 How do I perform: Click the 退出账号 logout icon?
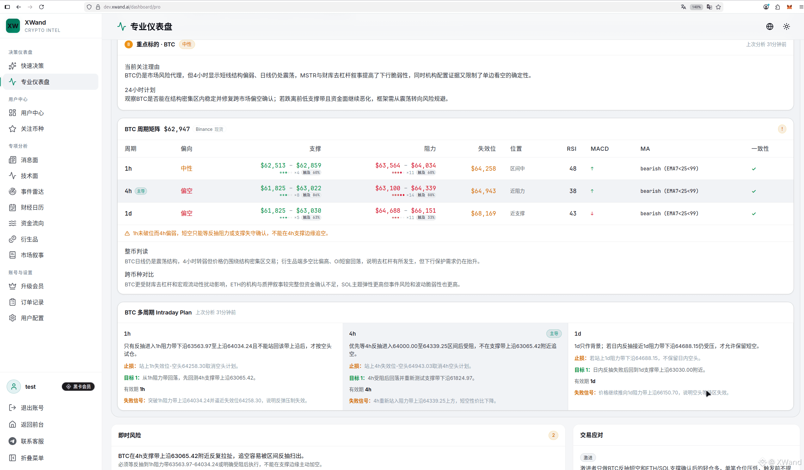coord(12,407)
